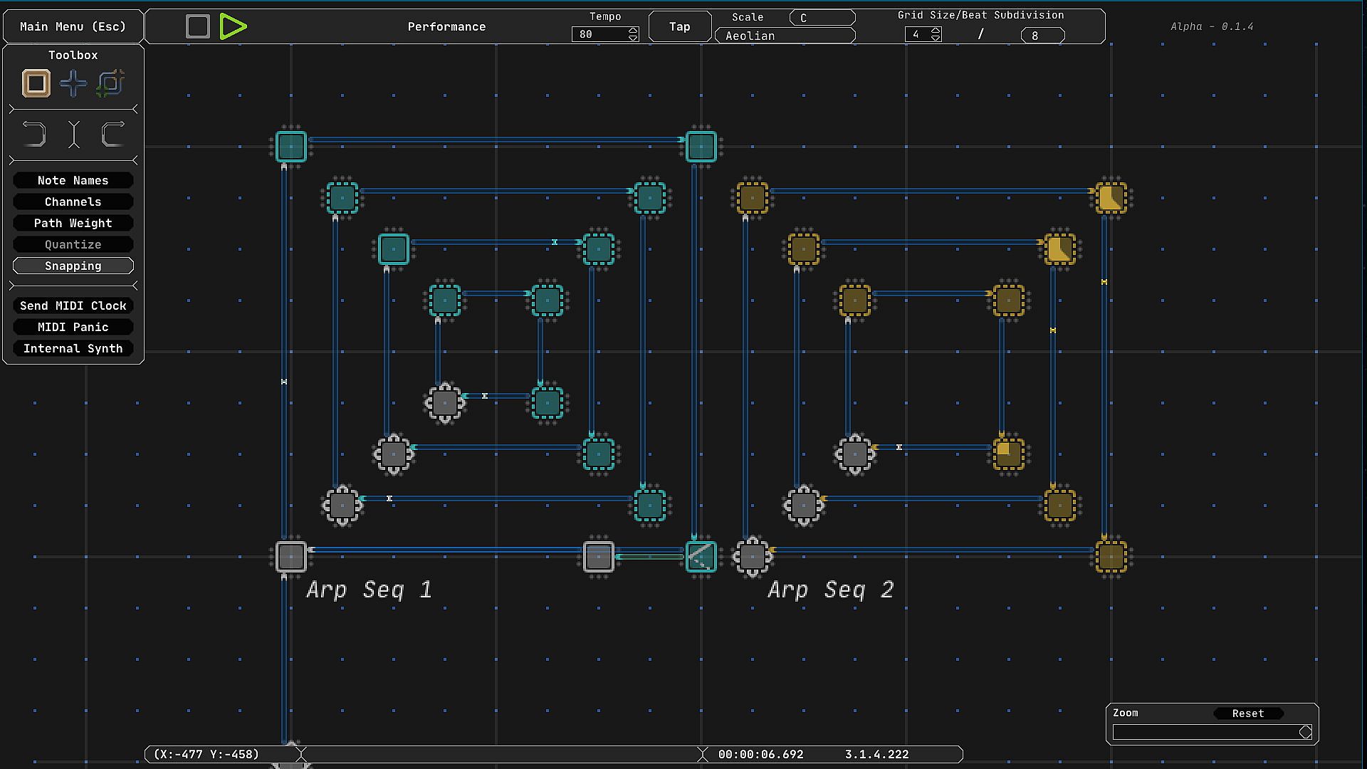Open the beat subdivision 8 dropdown
Image resolution: width=1367 pixels, height=769 pixels.
pyautogui.click(x=1042, y=36)
